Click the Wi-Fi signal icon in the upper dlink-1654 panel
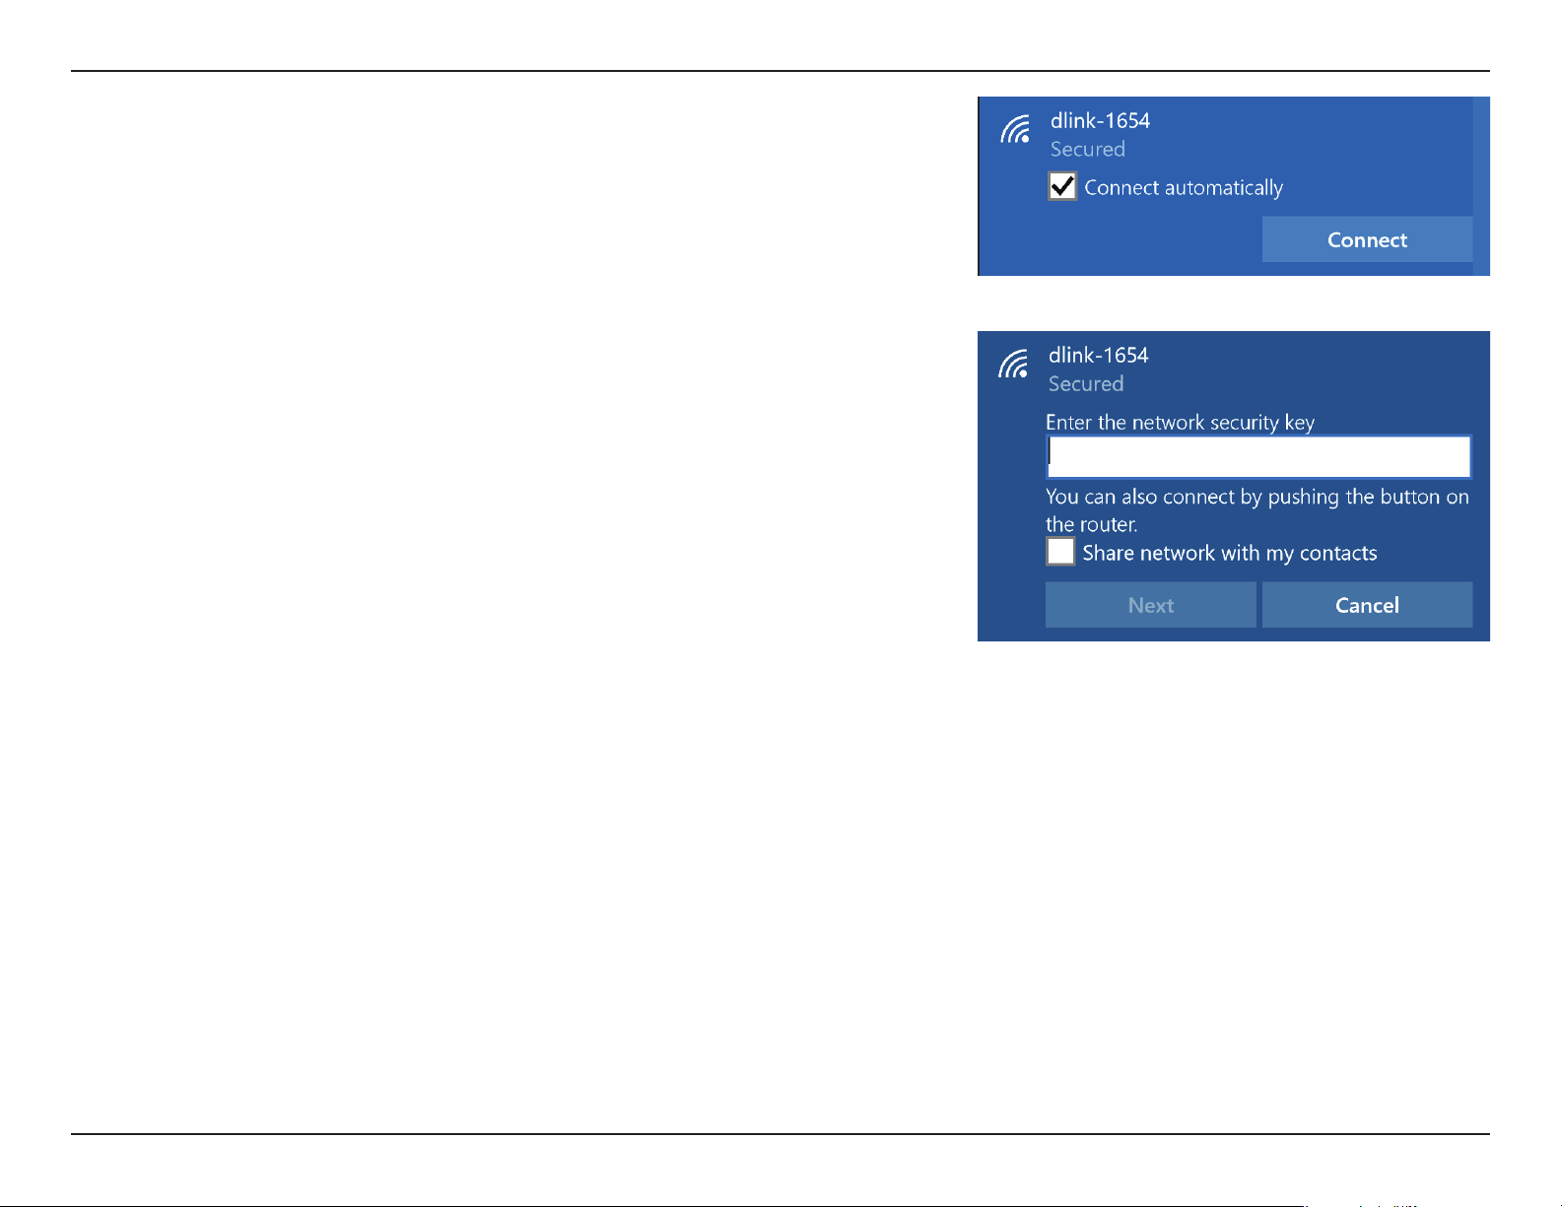This screenshot has width=1562, height=1207. (x=1015, y=129)
